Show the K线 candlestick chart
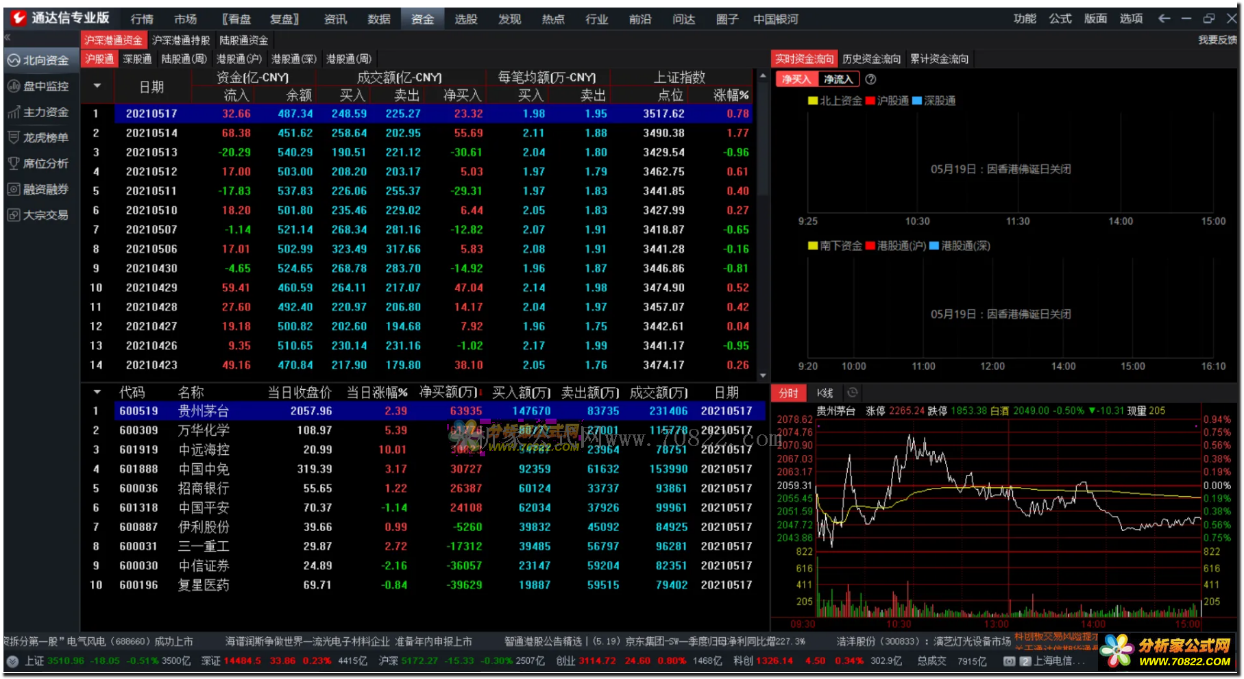1244x679 pixels. click(x=825, y=393)
